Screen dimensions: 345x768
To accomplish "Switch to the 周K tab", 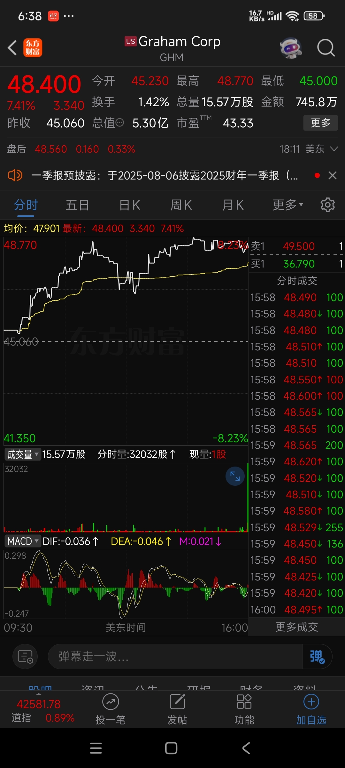I will click(x=181, y=205).
